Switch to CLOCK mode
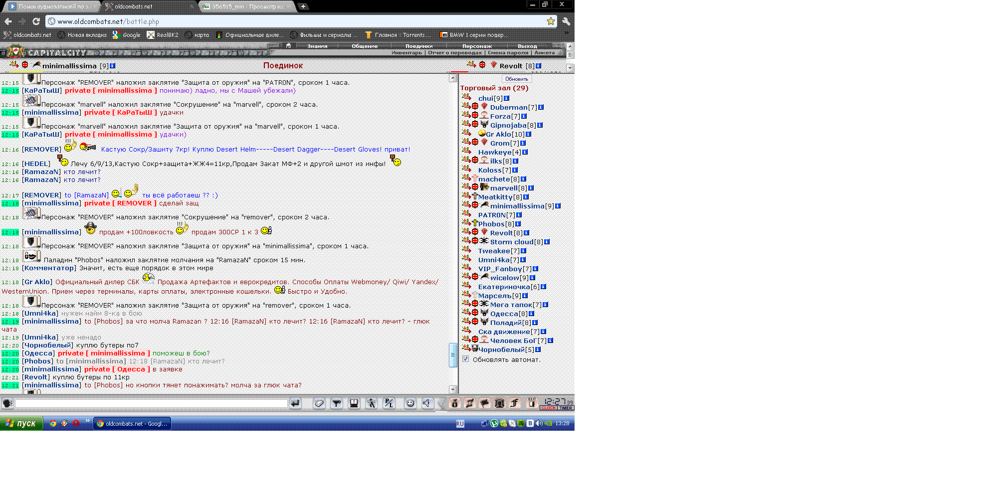 click(x=549, y=408)
